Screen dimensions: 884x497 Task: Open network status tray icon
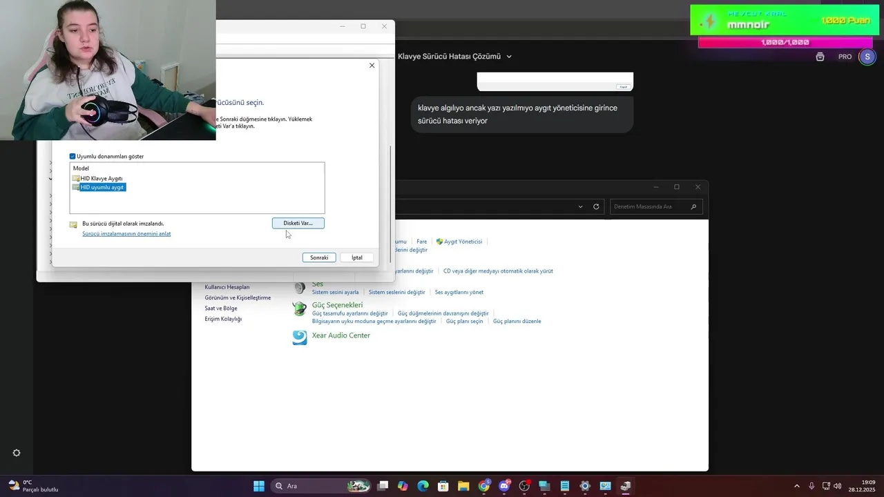click(826, 486)
